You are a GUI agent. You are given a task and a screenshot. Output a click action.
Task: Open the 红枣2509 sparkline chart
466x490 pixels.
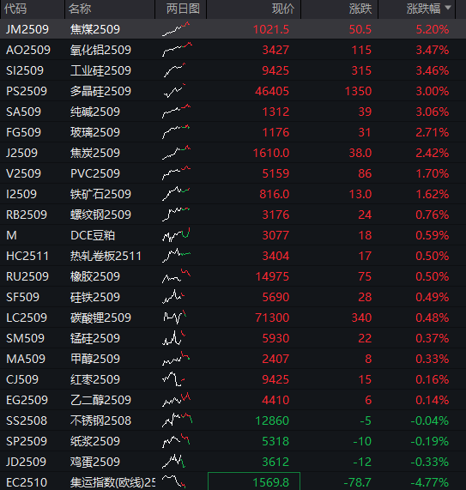tap(173, 379)
